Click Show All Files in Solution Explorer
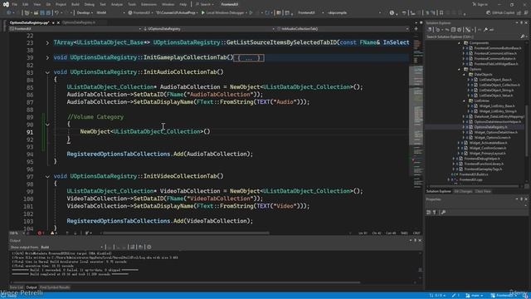Image resolution: width=531 pixels, height=299 pixels. [x=459, y=30]
